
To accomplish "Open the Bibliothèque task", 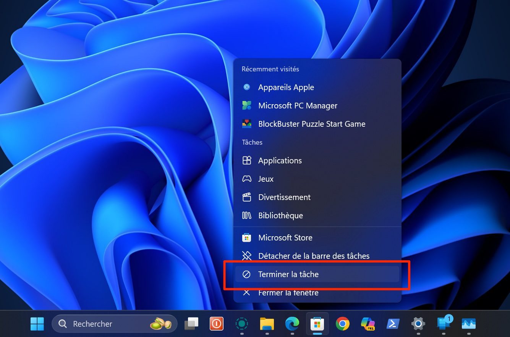I will click(x=317, y=215).
